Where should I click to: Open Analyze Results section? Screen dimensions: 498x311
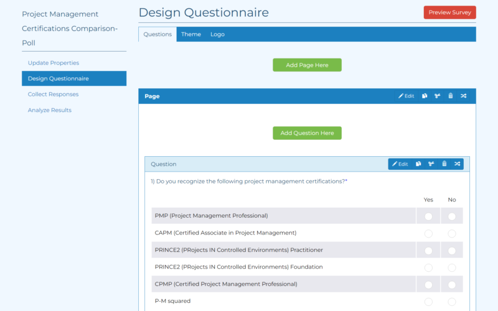pos(50,110)
